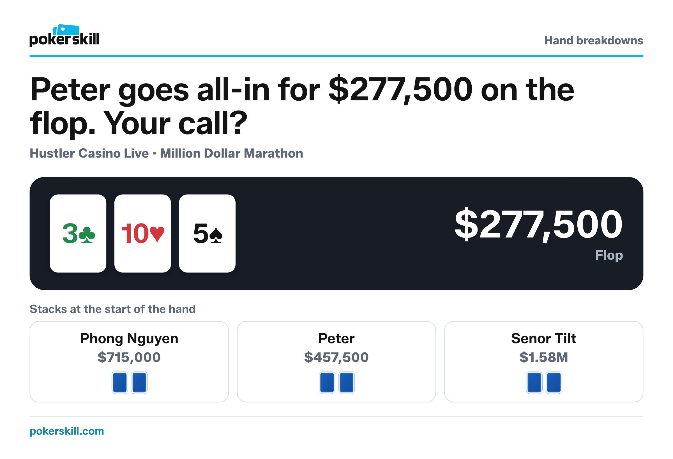The width and height of the screenshot is (673, 459).
Task: Click the pokerskill logo
Action: tap(64, 36)
